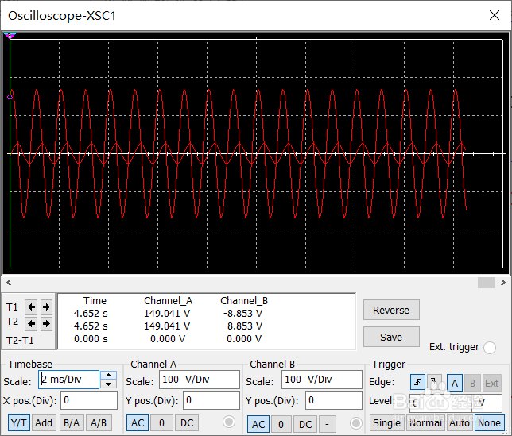Move cursor T1 right with its arrow
512x436 pixels.
coord(46,307)
